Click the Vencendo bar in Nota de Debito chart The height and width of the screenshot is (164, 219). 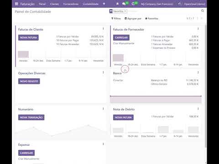193,130
